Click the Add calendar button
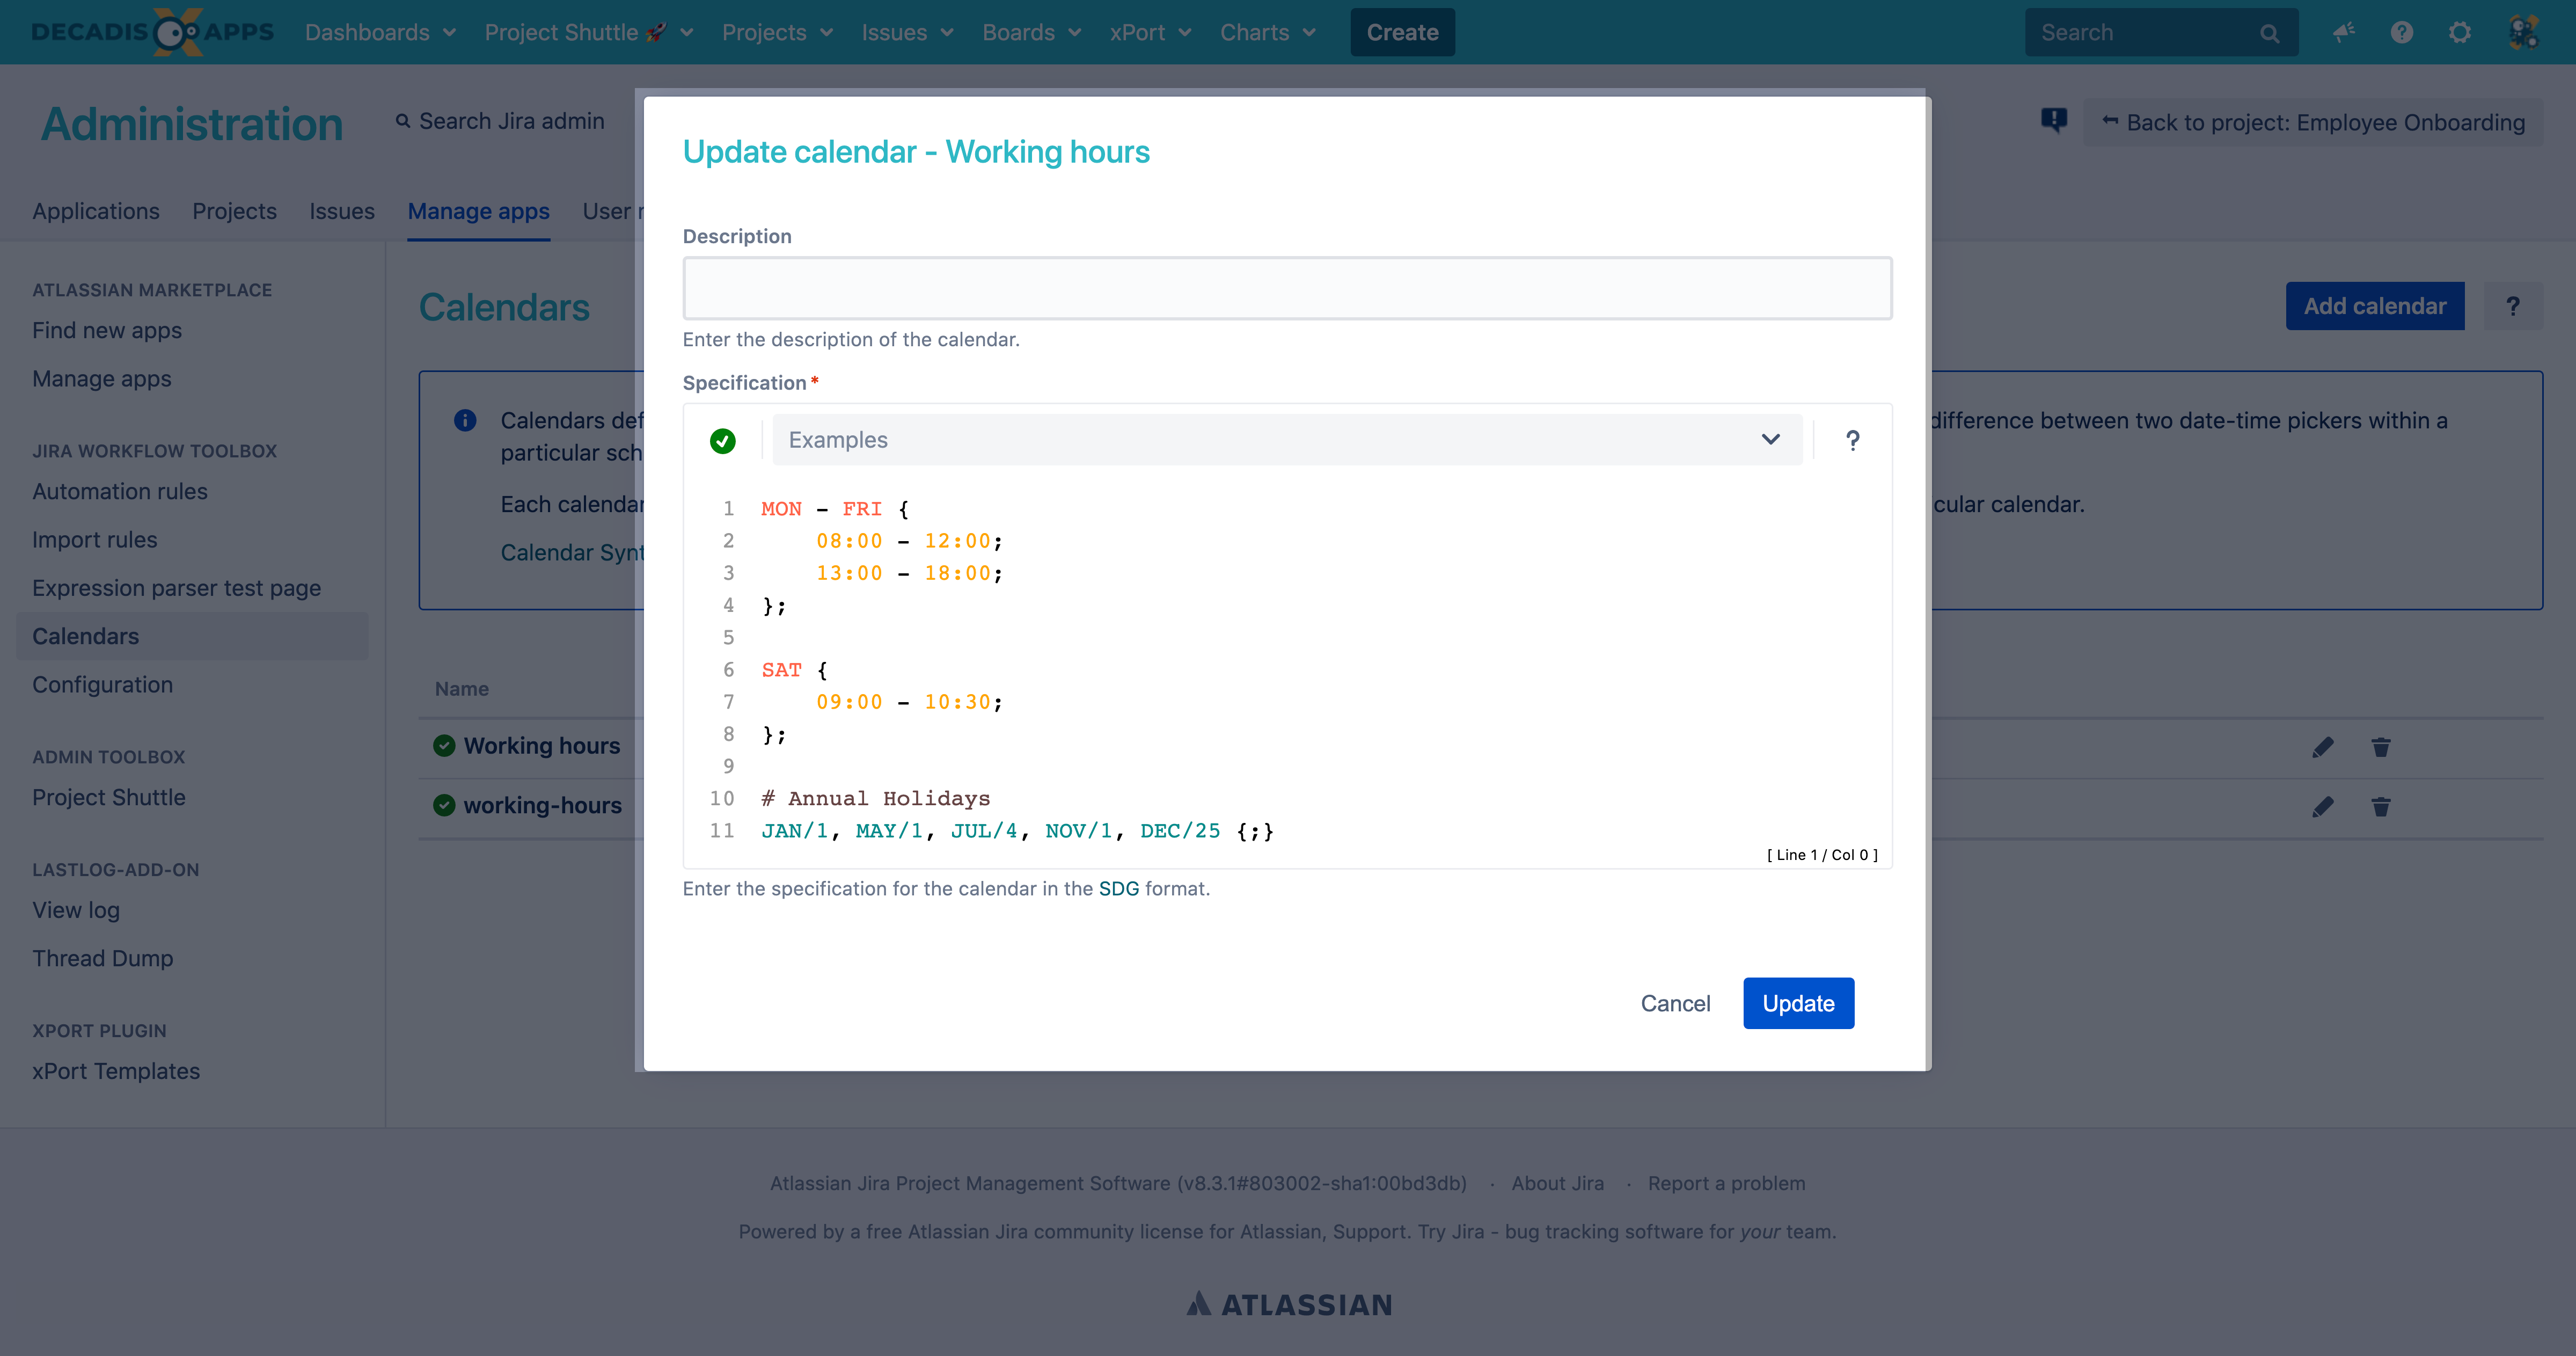 [x=2375, y=306]
